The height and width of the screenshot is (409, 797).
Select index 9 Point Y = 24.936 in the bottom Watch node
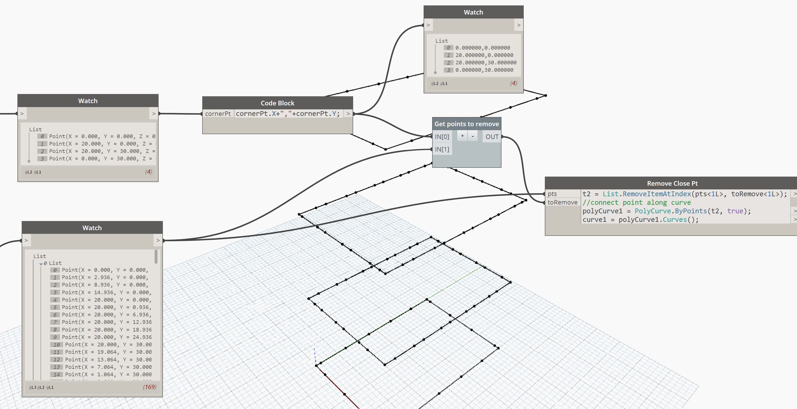(x=106, y=337)
